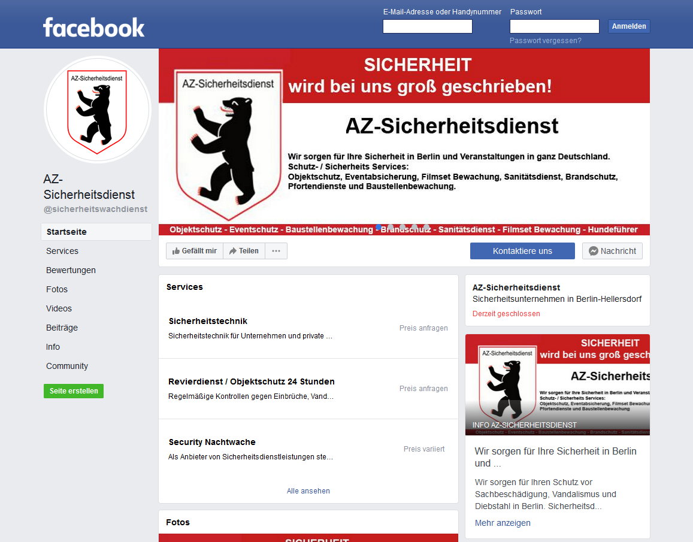The image size is (693, 542).
Task: Focus the E-Mail-Adresse oder Handynummer field
Action: [428, 26]
